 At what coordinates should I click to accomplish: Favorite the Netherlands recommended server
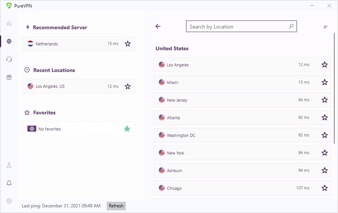(128, 43)
